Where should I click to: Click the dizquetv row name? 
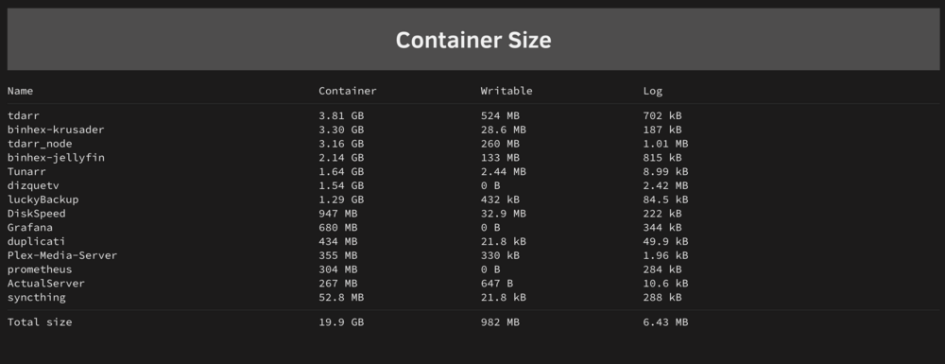[33, 185]
